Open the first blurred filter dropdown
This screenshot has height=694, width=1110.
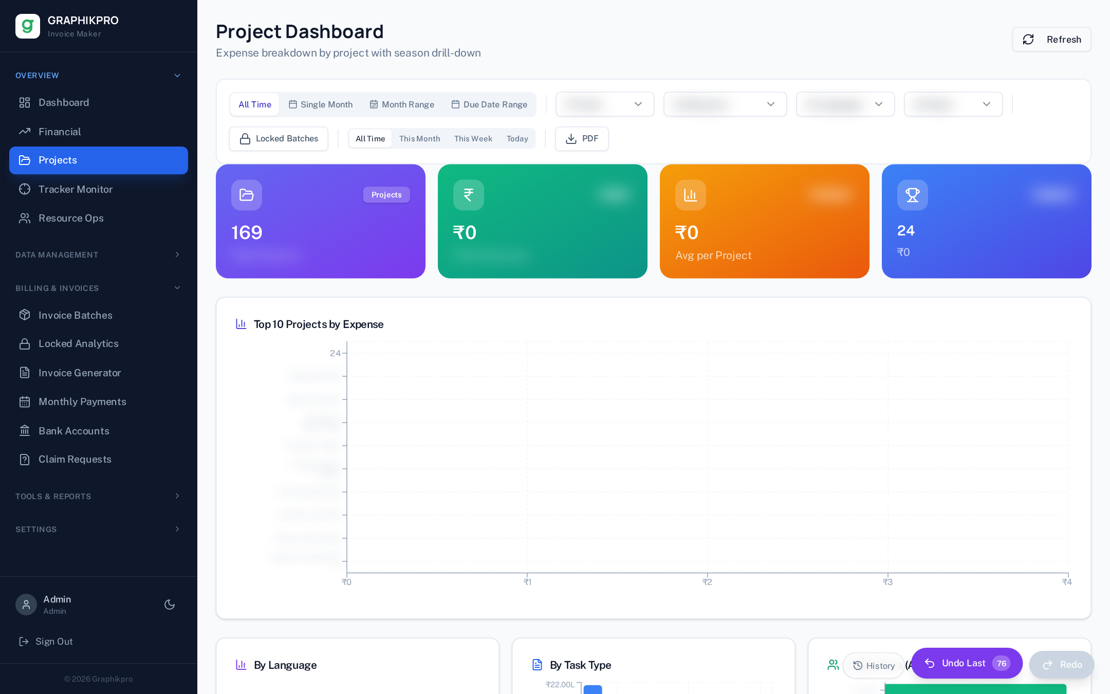605,104
